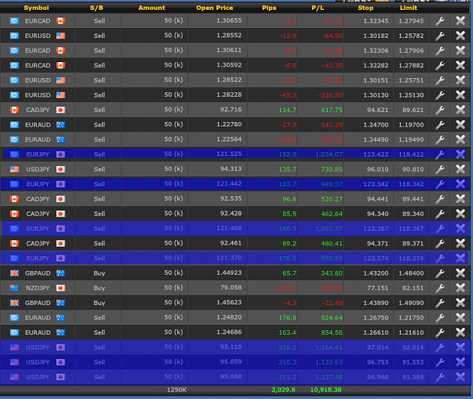Viewport: 473px width, 399px height.
Task: Edit the CADJPY position opened at 92.716
Action: (440, 110)
